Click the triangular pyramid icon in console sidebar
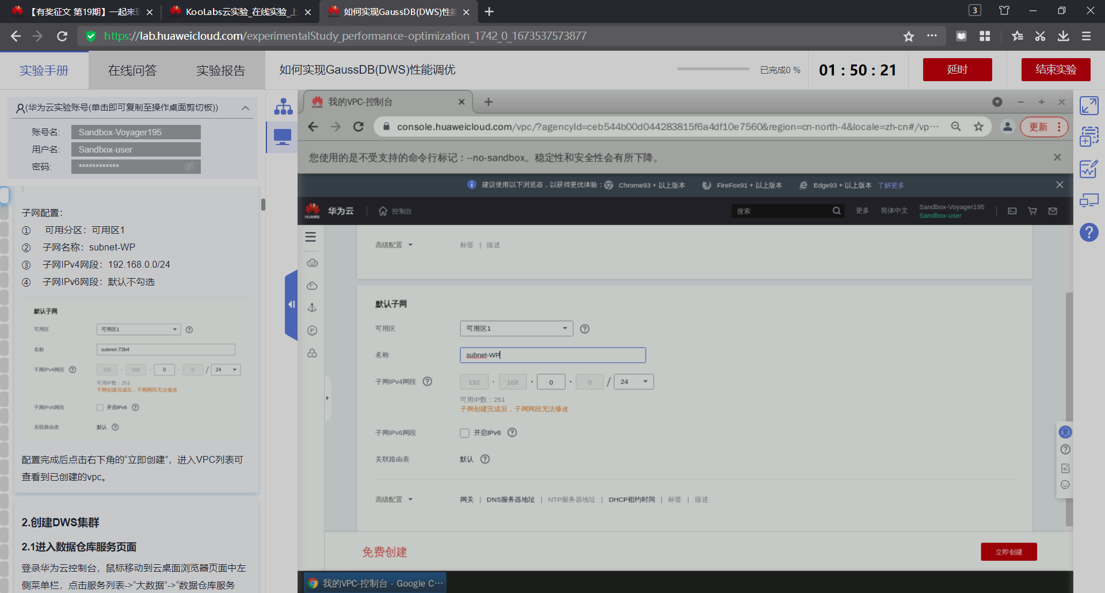This screenshot has height=593, width=1105. tap(313, 308)
